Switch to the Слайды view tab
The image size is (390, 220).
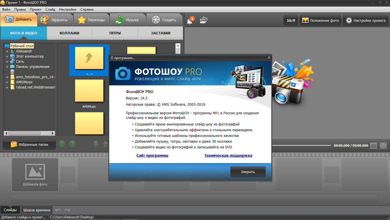click(10, 210)
